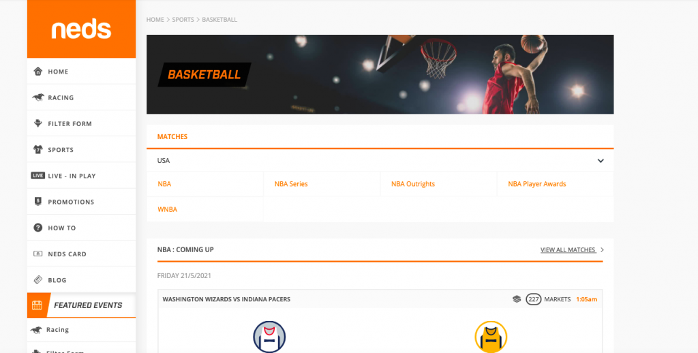
Task: Go to Live - In Play
Action: pos(82,175)
